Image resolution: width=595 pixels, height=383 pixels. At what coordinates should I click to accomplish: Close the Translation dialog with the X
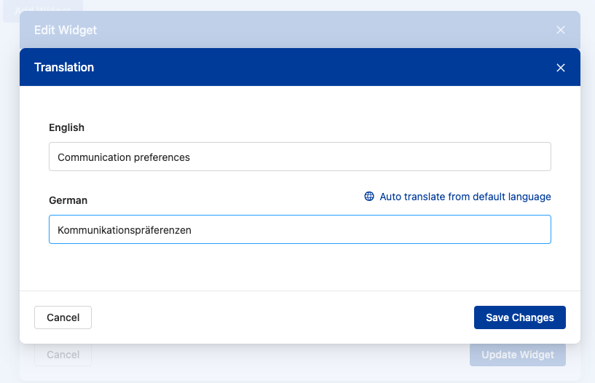(560, 68)
